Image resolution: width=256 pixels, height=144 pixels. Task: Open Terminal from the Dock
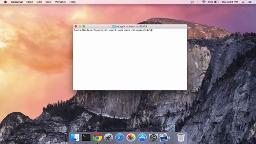click(86, 138)
